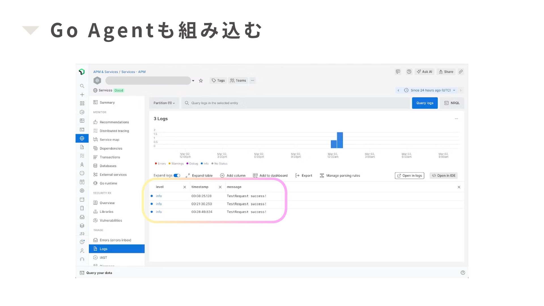Viewport: 544px width, 306px height.
Task: Click the search magnifier in left sidebar
Action: pos(82,86)
